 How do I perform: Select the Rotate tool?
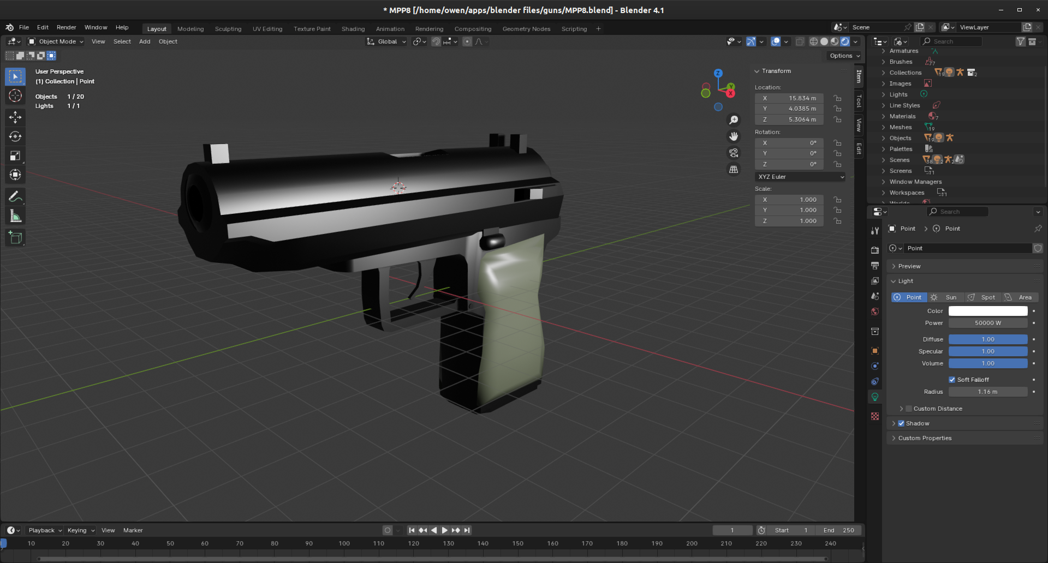click(x=15, y=136)
